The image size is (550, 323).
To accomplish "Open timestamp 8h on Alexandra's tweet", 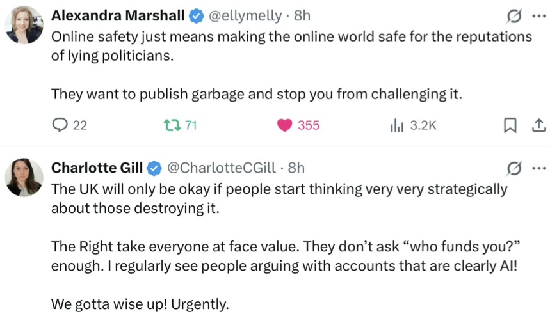I will click(x=302, y=16).
